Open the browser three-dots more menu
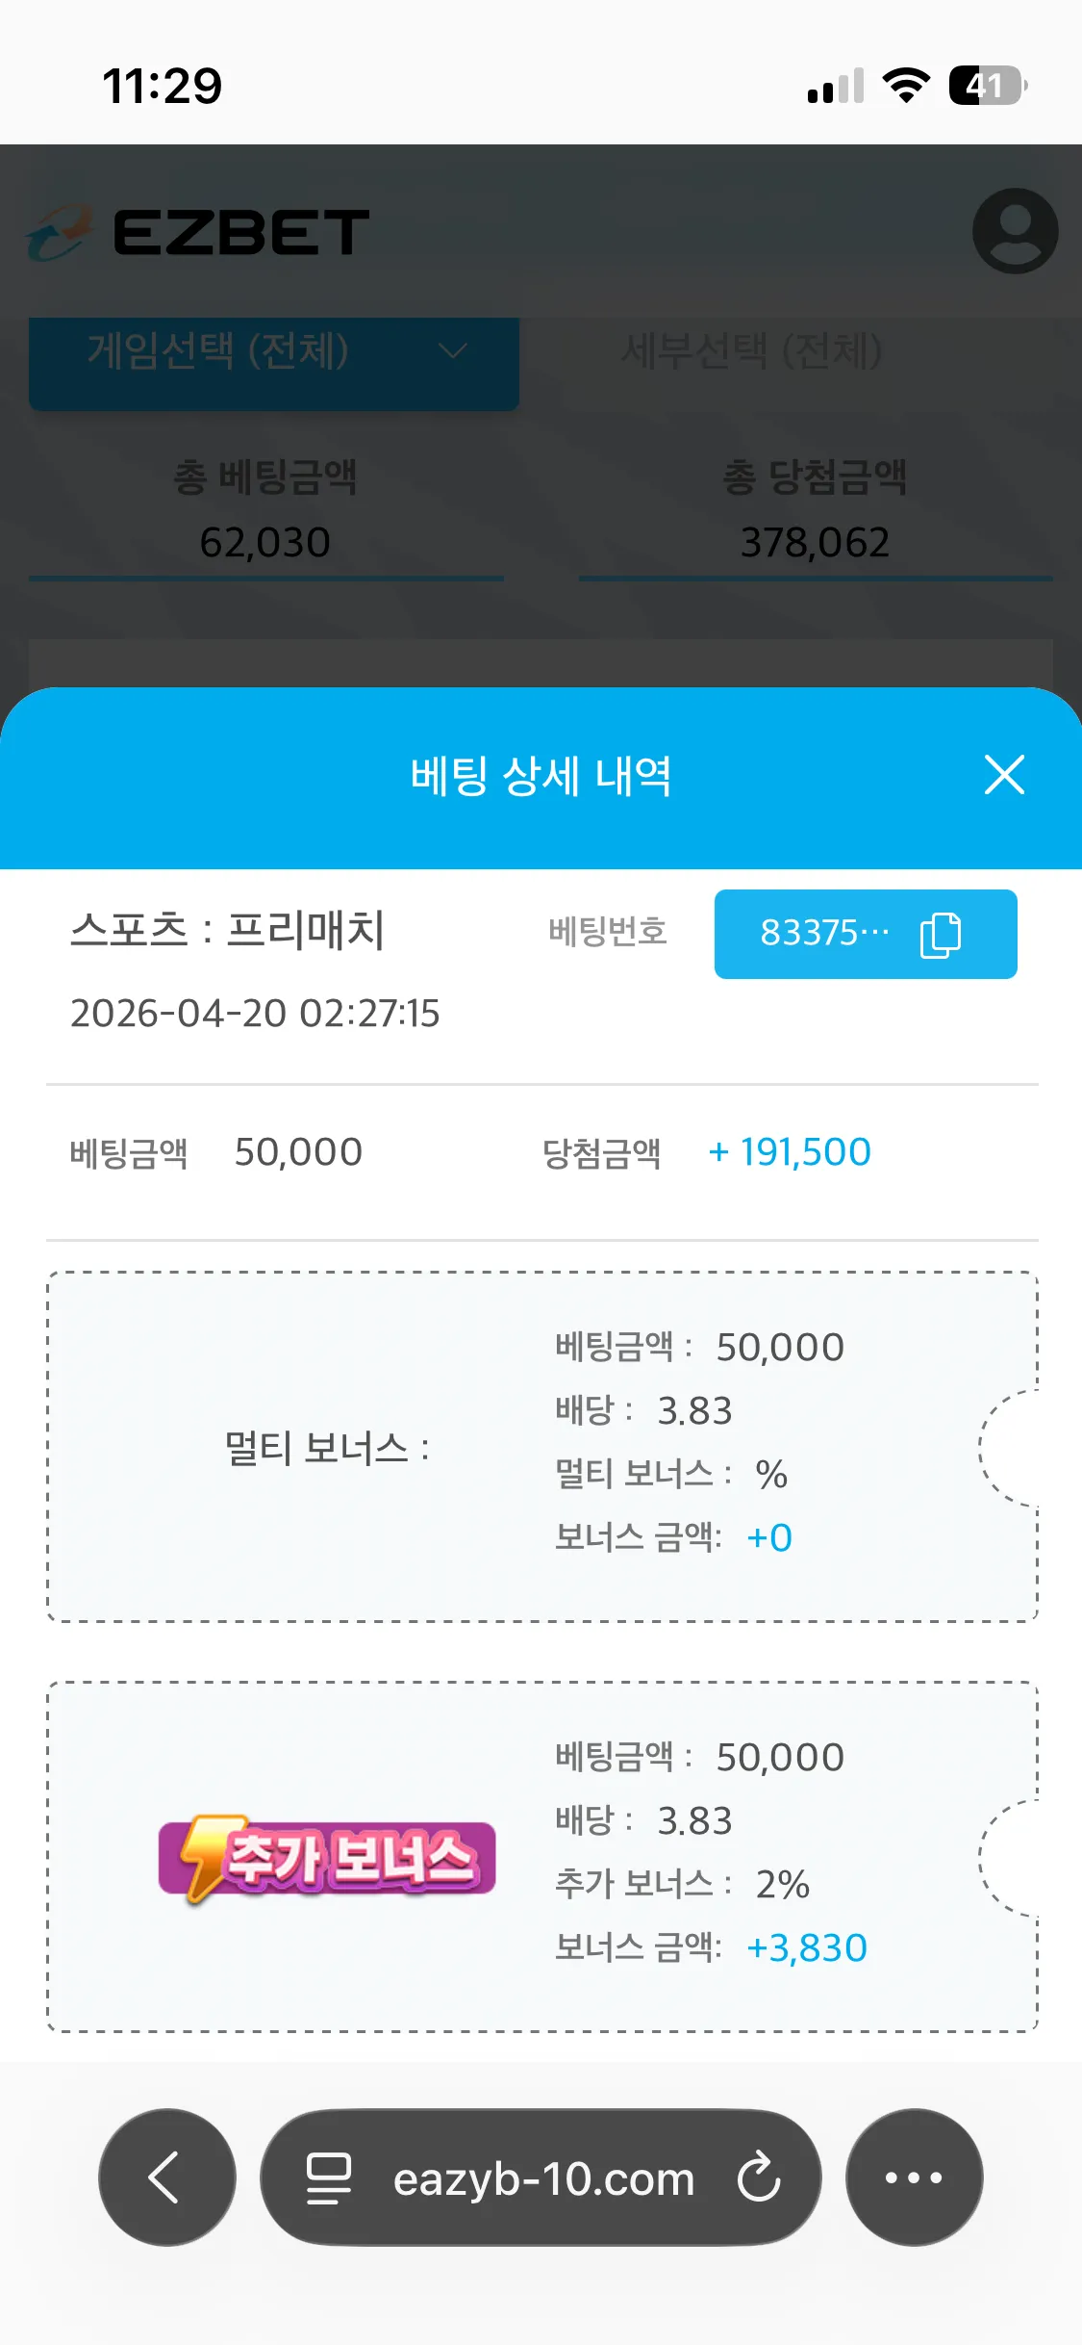1082x2345 pixels. [914, 2177]
